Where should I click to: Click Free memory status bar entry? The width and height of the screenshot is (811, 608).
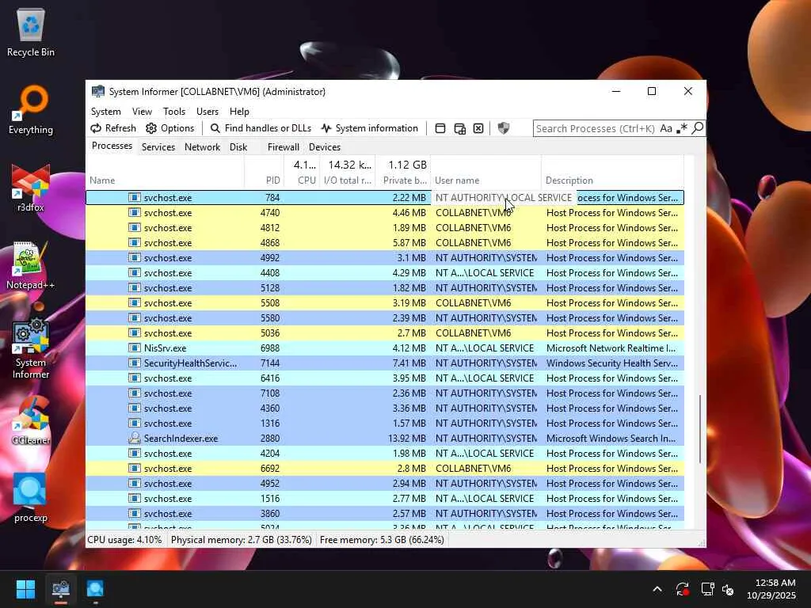click(382, 540)
